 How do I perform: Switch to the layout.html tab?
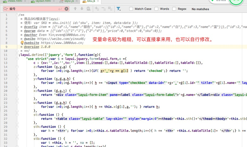point(43,1)
